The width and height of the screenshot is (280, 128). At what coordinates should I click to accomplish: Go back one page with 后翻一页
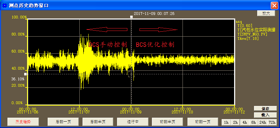63,122
